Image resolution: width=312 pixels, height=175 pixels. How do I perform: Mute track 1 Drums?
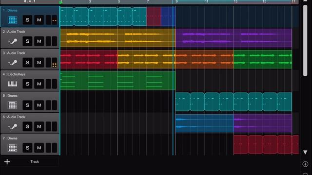39,20
